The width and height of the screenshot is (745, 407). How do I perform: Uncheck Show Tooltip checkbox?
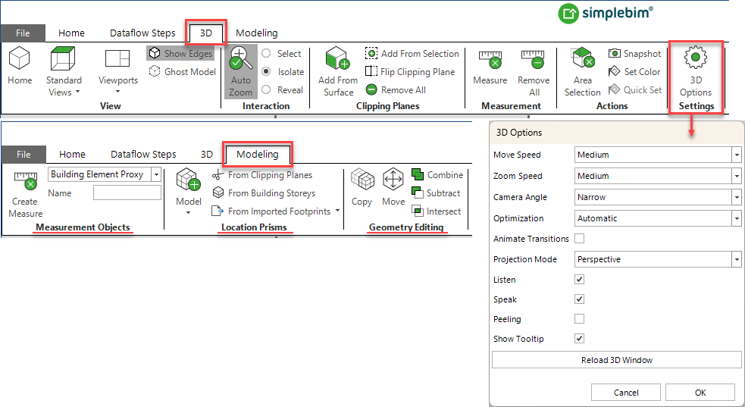(x=579, y=339)
